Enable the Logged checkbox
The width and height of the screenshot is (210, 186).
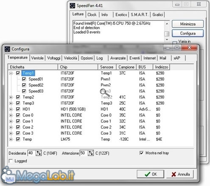[11, 161]
